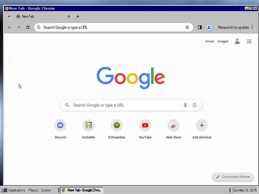Open the Search Labs flask icon
The height and width of the screenshot is (194, 259).
tap(237, 41)
